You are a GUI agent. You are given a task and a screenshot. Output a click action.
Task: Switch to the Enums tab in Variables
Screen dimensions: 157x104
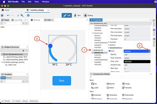click(x=9, y=78)
